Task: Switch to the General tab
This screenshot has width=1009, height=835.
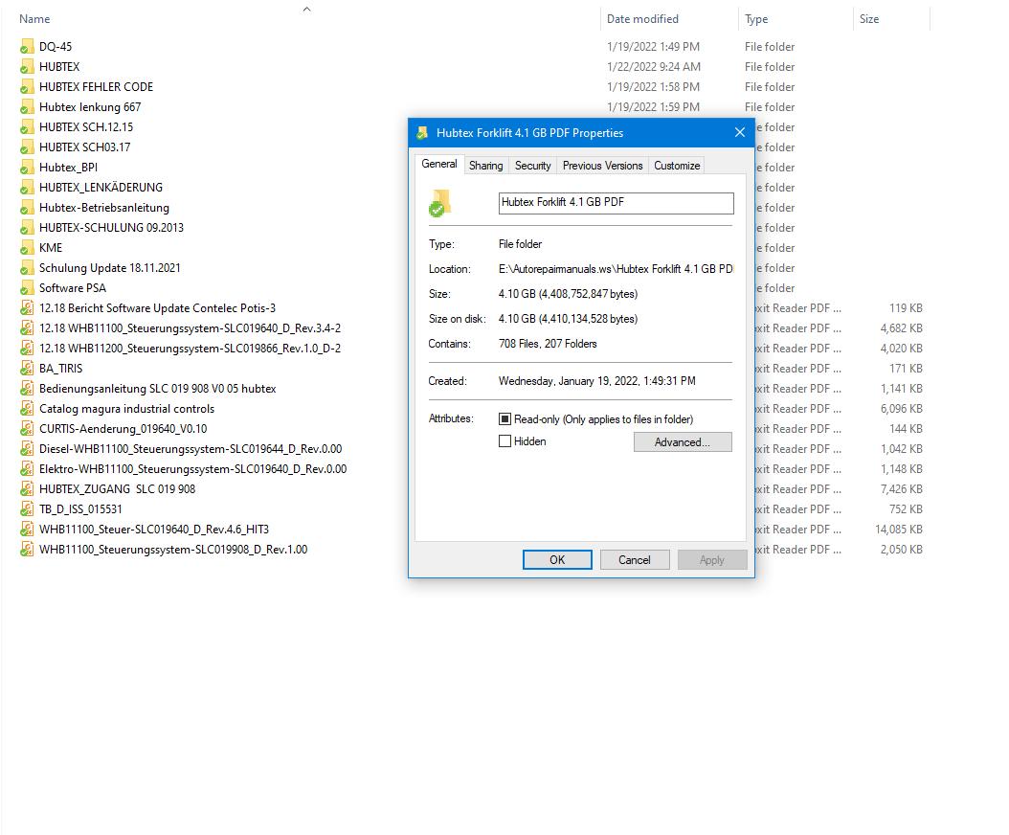Action: click(x=439, y=164)
